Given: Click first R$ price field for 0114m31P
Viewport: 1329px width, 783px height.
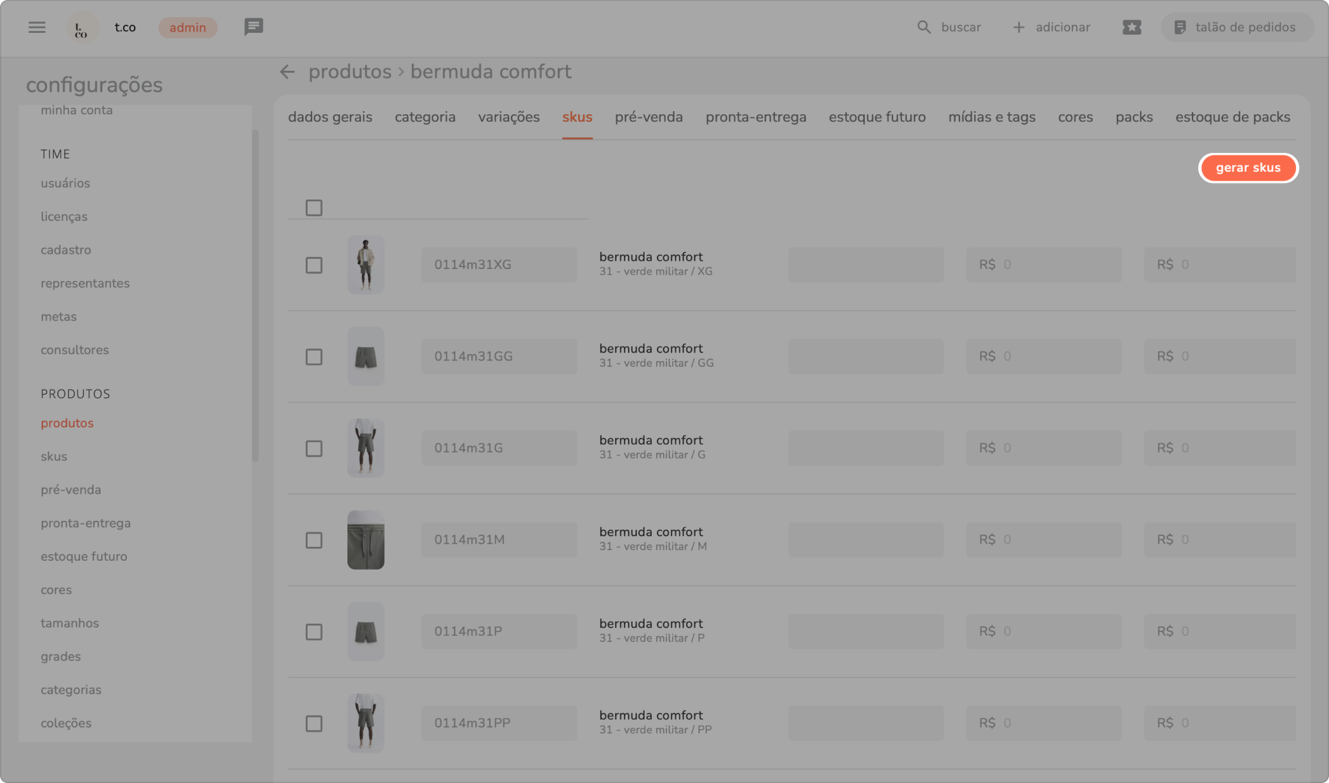Looking at the screenshot, I should pos(1043,631).
